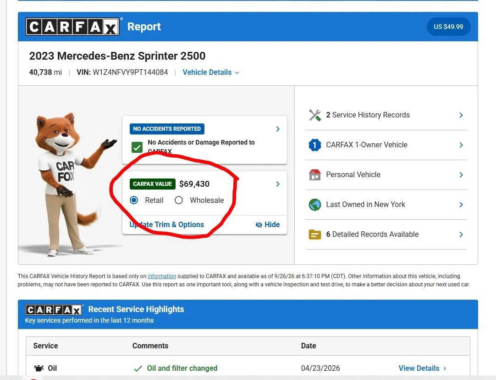The height and width of the screenshot is (380, 496).
Task: Select the Wholesale value radio button
Action: point(179,200)
